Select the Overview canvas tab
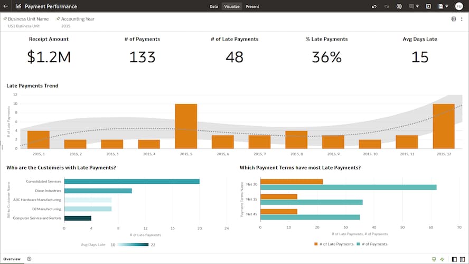Viewport: 469px width, 264px height. [x=12, y=259]
